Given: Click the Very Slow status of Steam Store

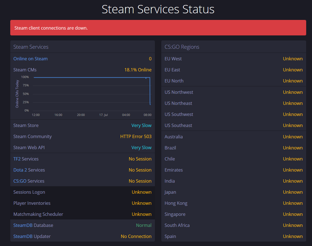Looking at the screenshot, I should pyautogui.click(x=141, y=125).
